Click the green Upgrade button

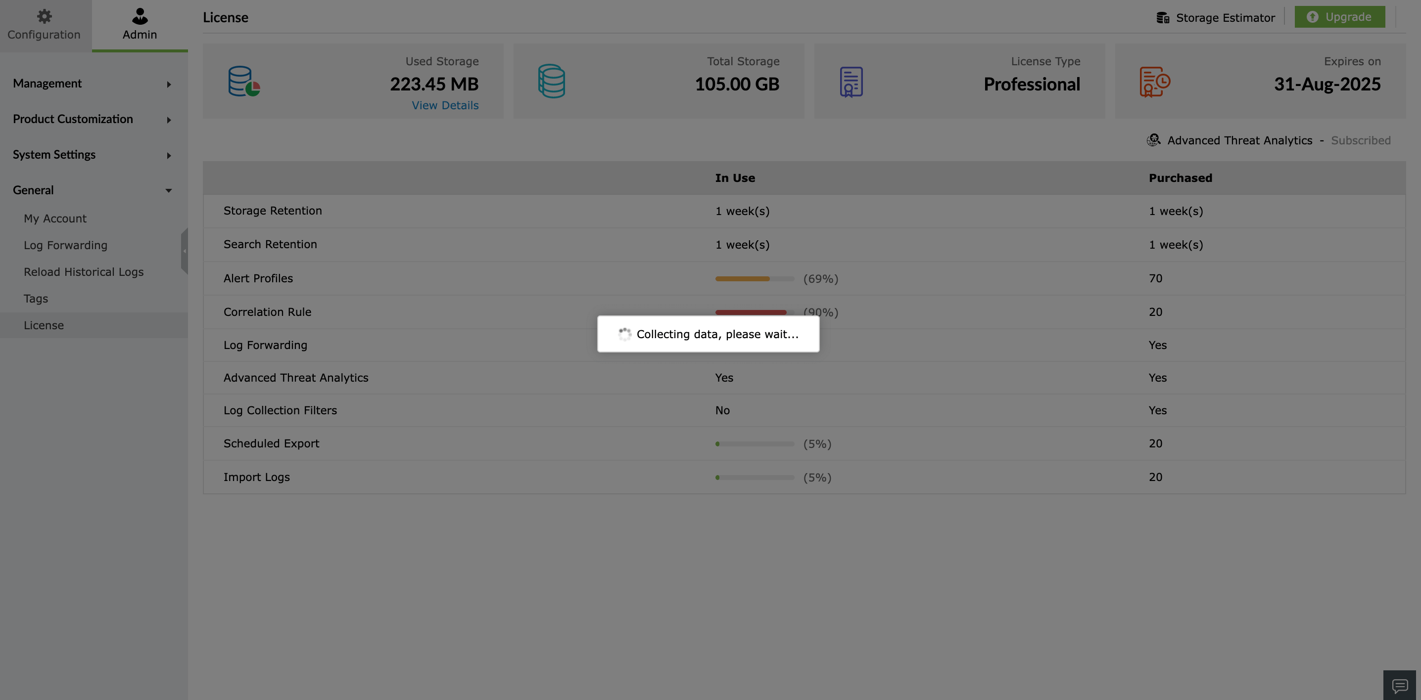[1339, 17]
